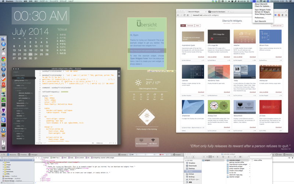The image size is (294, 184).
Task: Sort widgets by Date tab
Action: 183,25
